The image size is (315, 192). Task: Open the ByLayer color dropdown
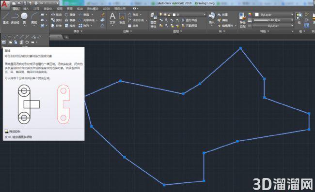[x=273, y=15]
